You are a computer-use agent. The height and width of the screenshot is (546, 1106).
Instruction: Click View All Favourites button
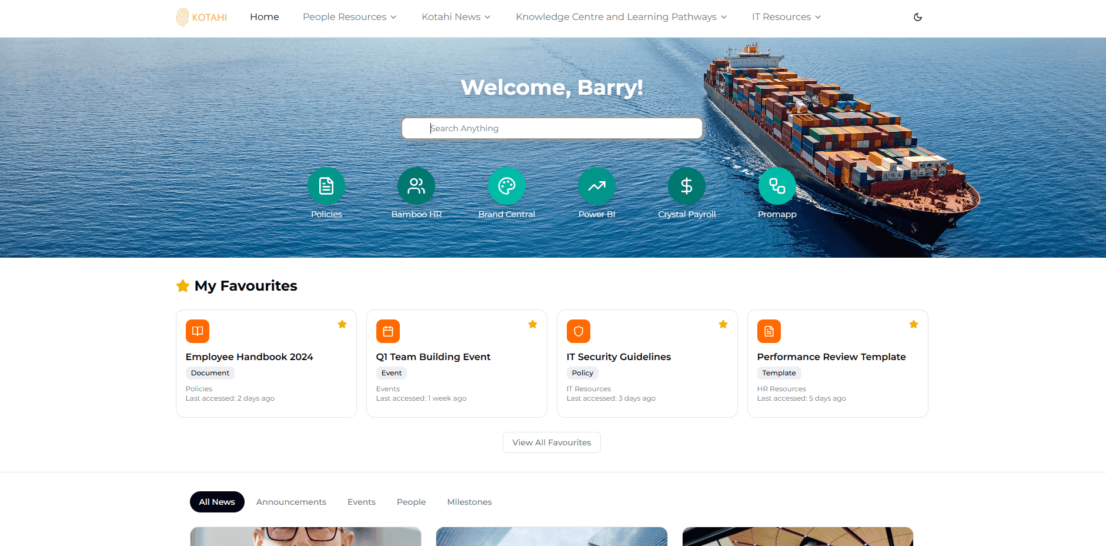click(552, 442)
